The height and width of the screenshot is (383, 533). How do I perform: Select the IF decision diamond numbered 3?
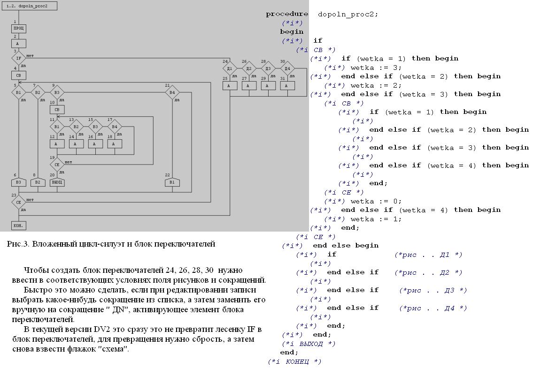tap(18, 59)
